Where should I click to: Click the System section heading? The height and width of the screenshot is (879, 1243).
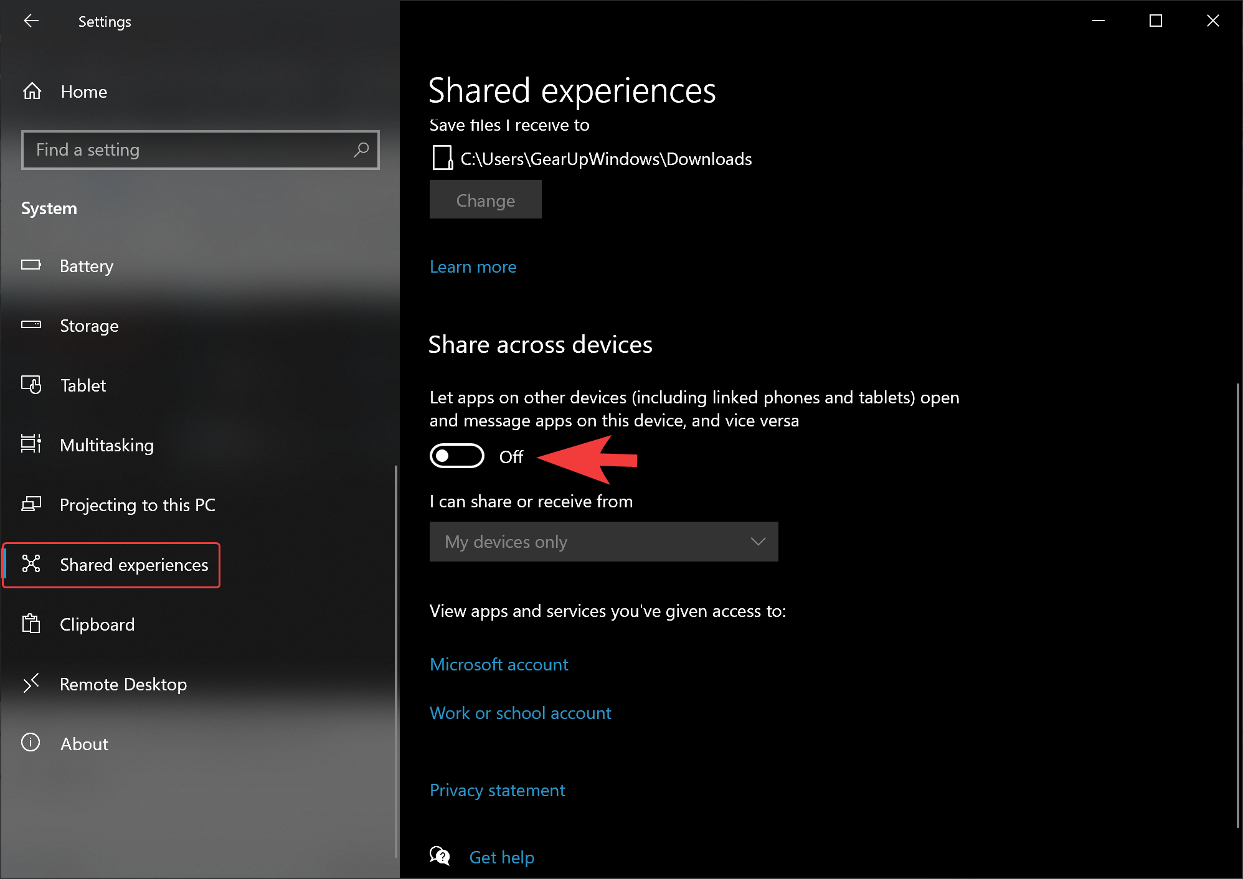coord(49,208)
